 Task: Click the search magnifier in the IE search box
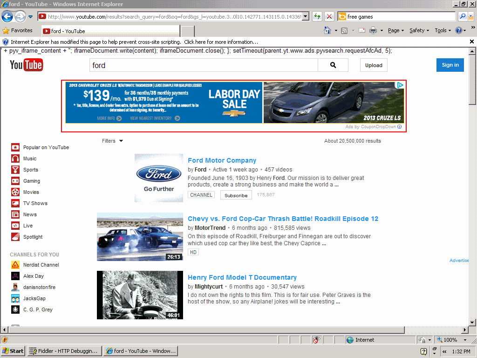[463, 16]
